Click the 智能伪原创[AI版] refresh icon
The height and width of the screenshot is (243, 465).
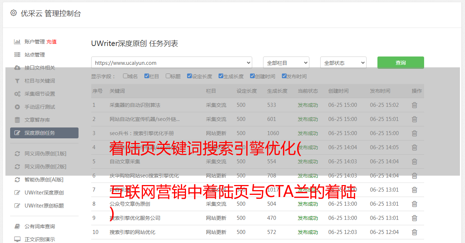pyautogui.click(x=17, y=180)
